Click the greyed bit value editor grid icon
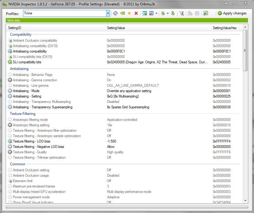This screenshot has width=254, height=213. pyautogui.click(x=197, y=13)
